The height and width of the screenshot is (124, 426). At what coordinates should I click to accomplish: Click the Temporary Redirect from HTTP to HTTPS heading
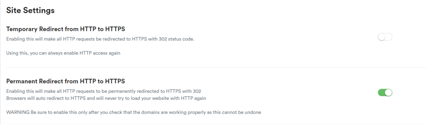66,29
